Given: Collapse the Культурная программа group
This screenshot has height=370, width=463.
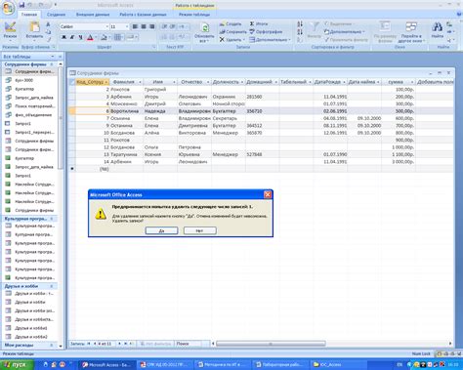Looking at the screenshot, I should click(52, 219).
